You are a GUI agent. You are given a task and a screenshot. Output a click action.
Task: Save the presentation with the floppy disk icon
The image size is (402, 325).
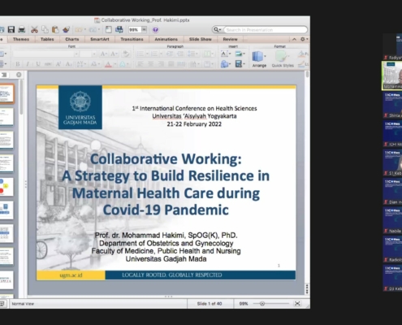(11, 29)
